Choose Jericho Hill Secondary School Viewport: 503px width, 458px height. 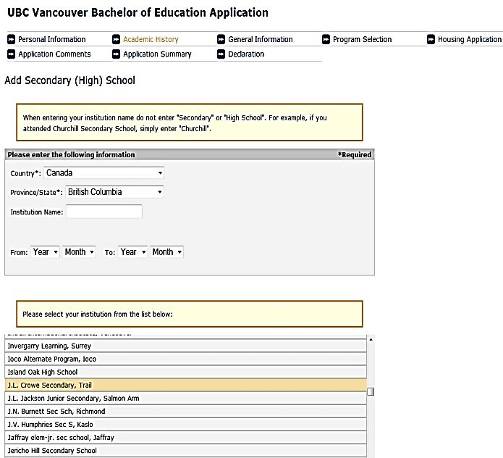click(186, 451)
